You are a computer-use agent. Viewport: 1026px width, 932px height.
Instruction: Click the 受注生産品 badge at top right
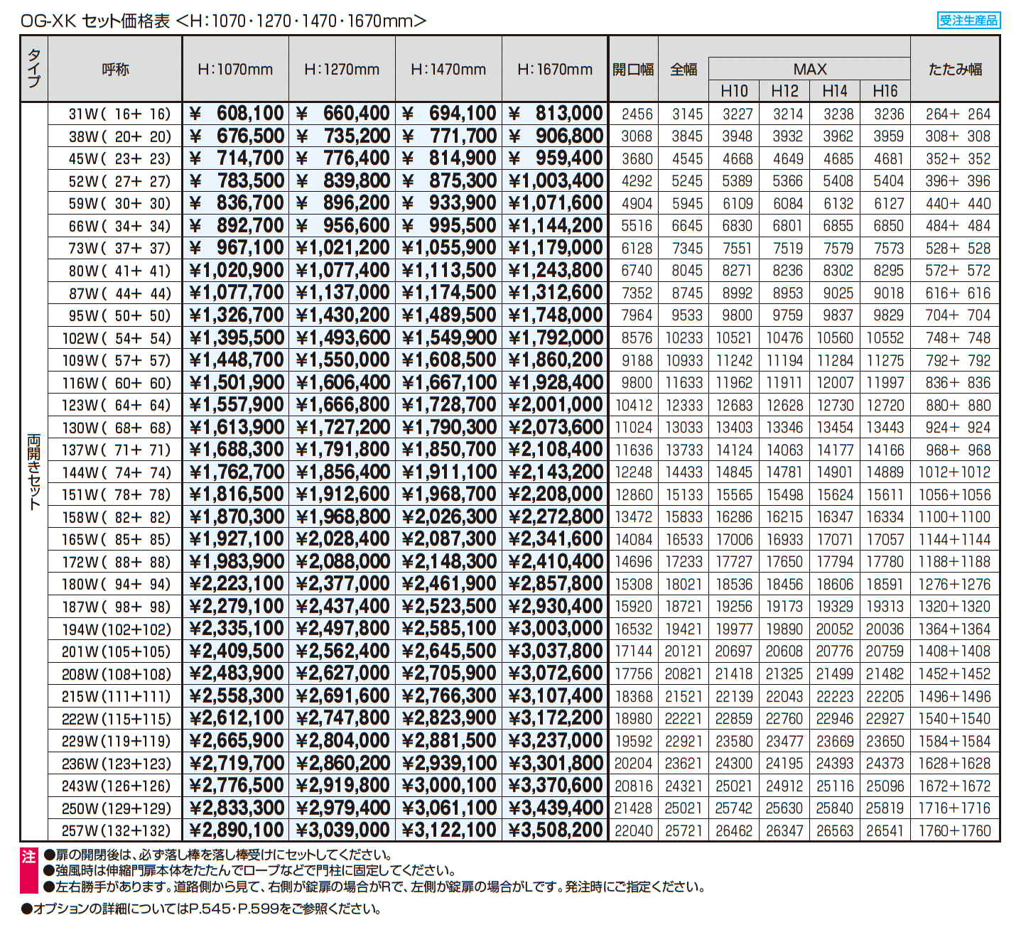pos(968,20)
